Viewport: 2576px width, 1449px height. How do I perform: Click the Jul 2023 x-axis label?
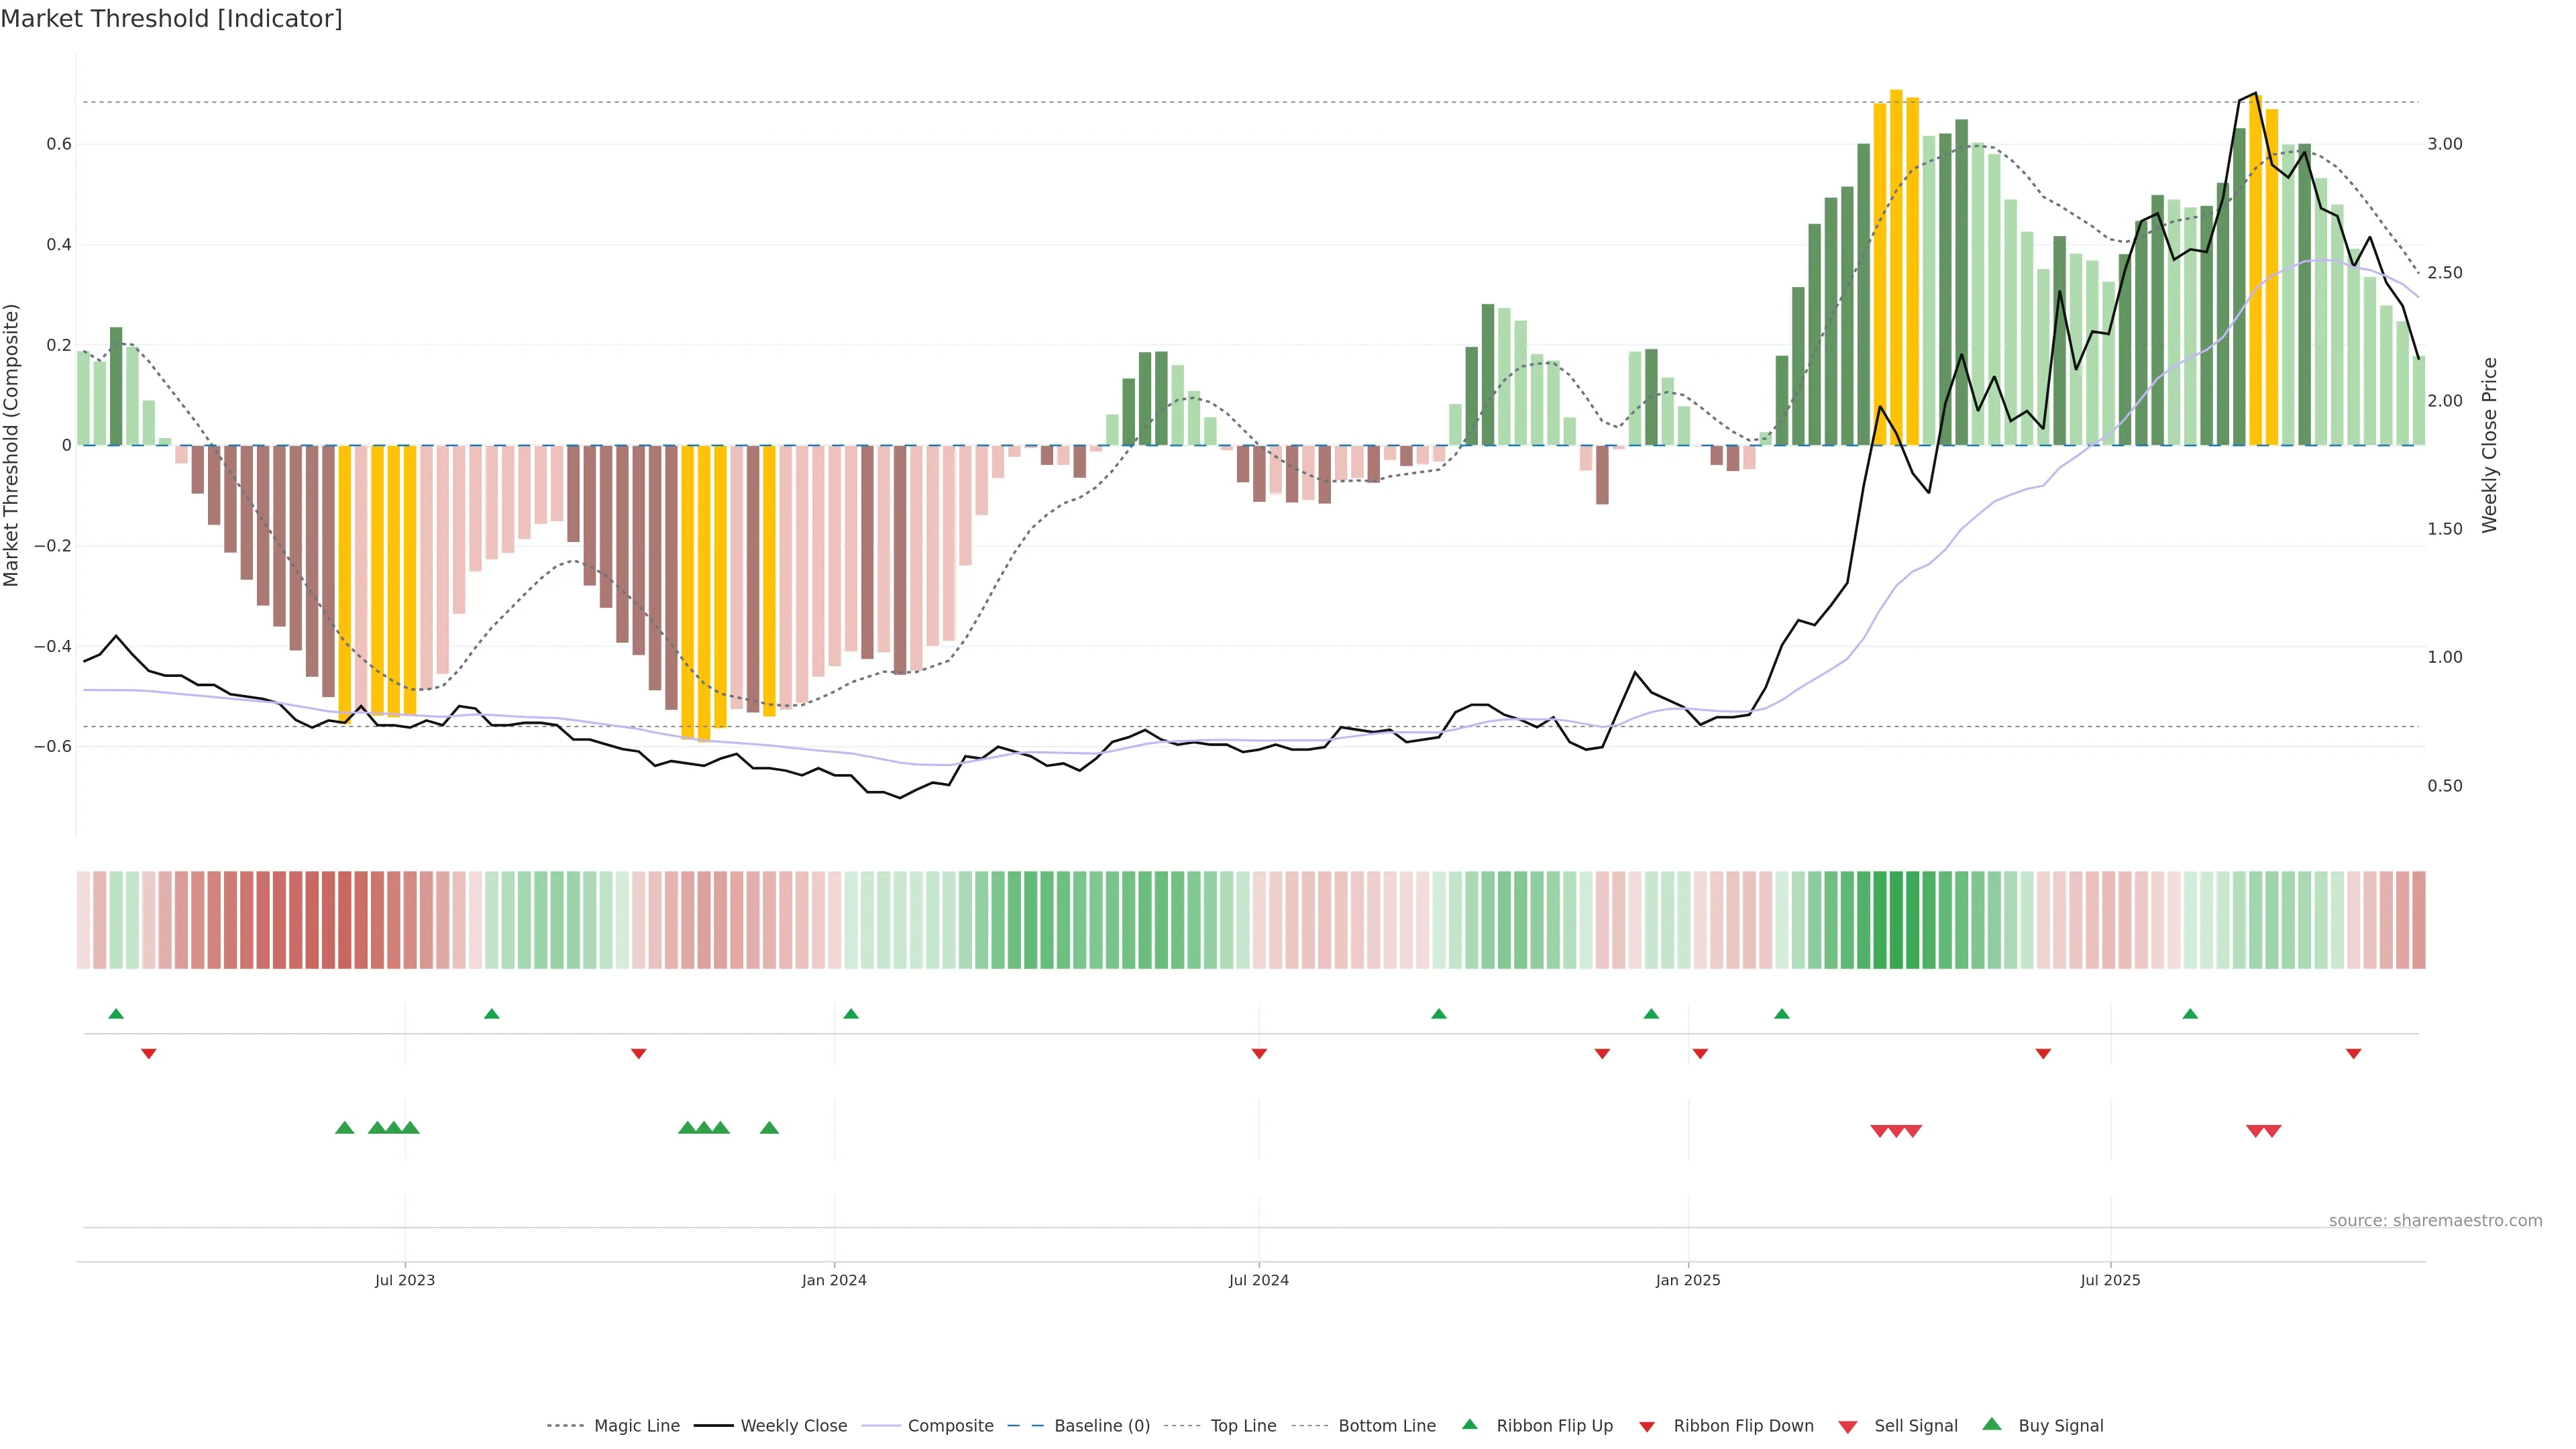[405, 1280]
